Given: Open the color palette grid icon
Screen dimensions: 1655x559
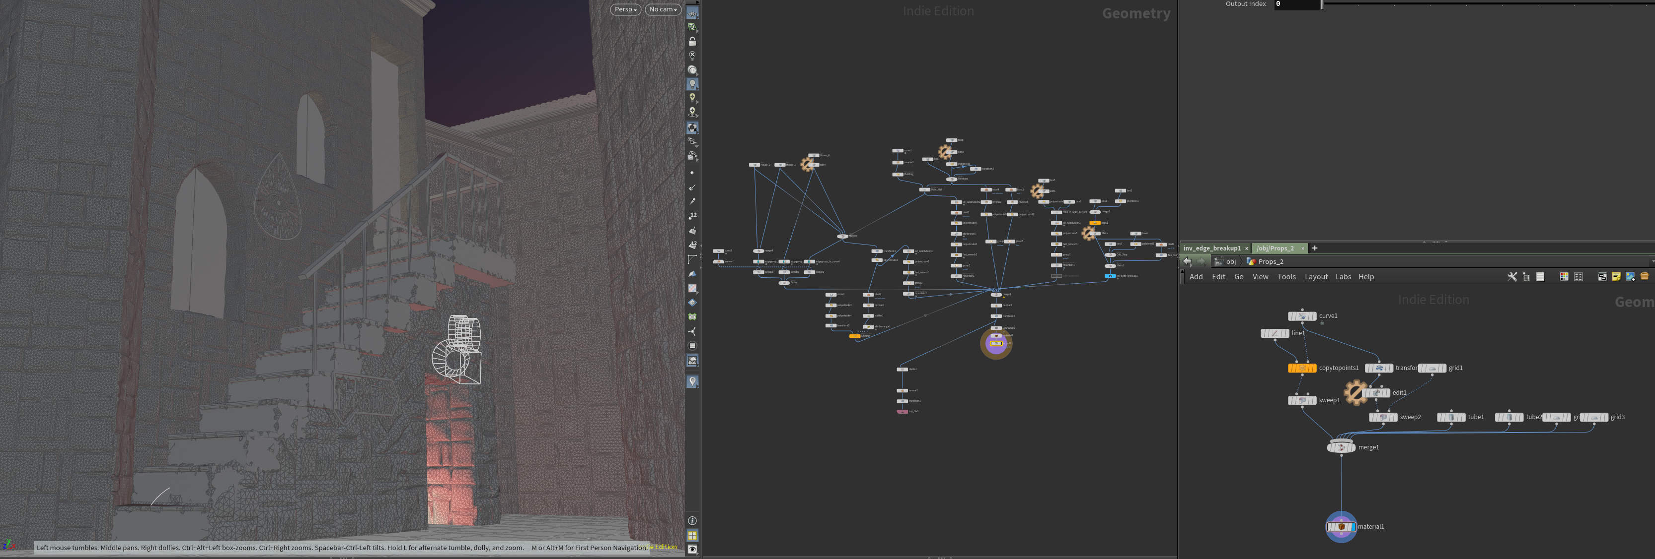Looking at the screenshot, I should tap(1564, 277).
